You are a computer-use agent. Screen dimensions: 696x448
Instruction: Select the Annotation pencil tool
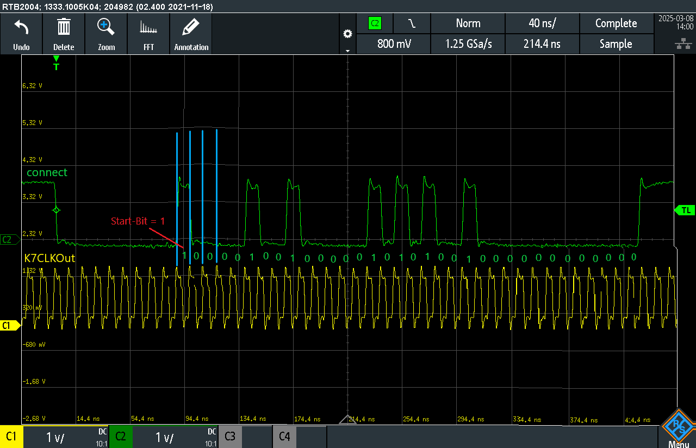[x=191, y=34]
